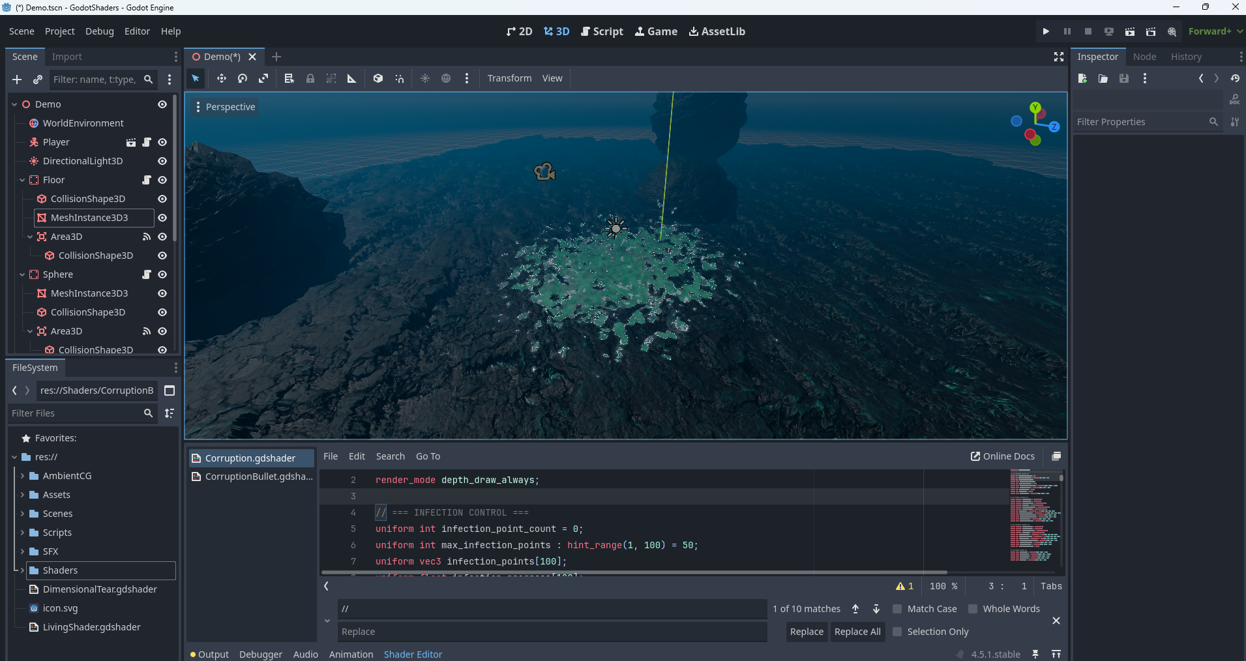Screen dimensions: 1246x661
Task: Open the Forward+ renderer dropdown
Action: [1215, 31]
